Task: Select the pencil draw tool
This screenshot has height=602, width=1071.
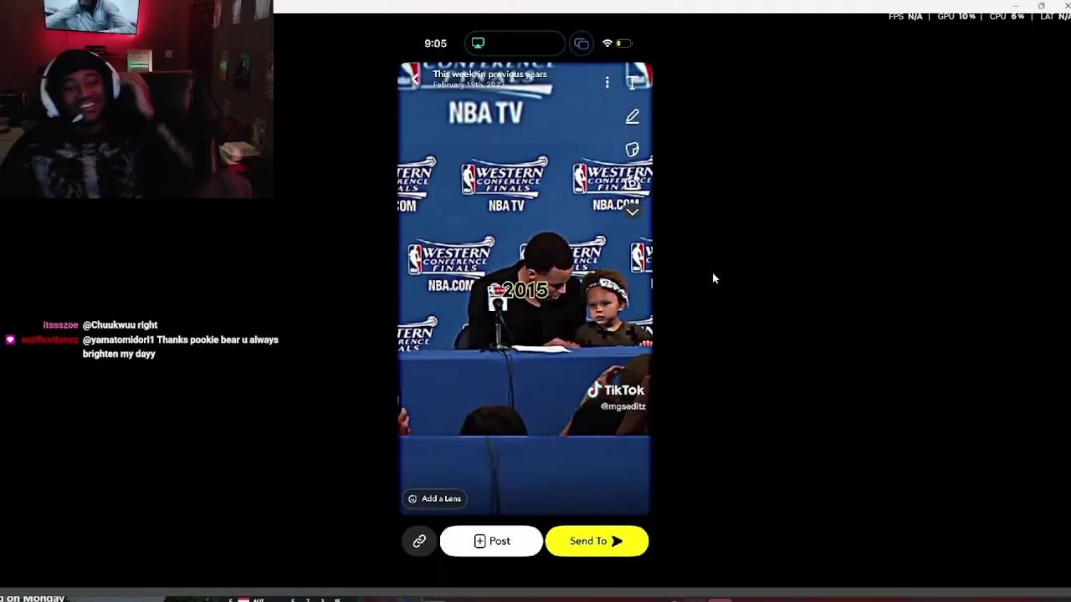Action: pyautogui.click(x=633, y=117)
